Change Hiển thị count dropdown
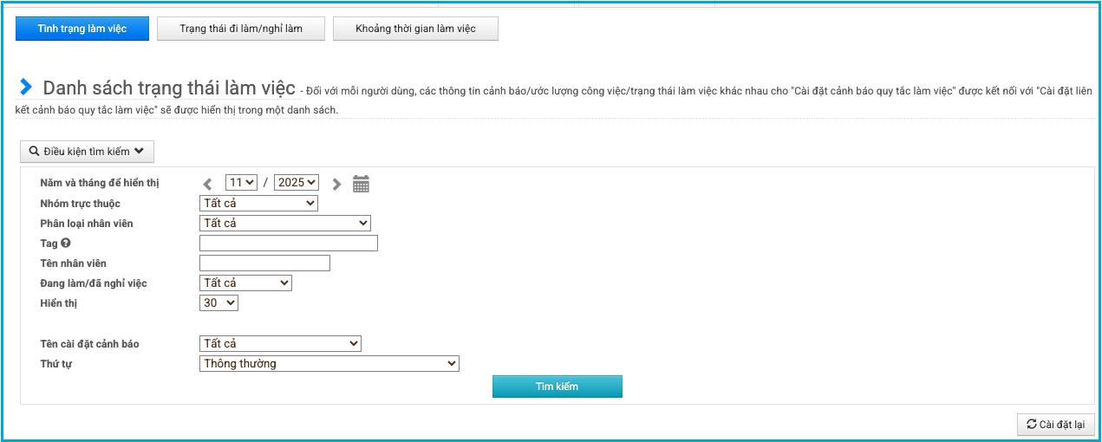Viewport: 1102px width, 442px height. pyautogui.click(x=218, y=303)
